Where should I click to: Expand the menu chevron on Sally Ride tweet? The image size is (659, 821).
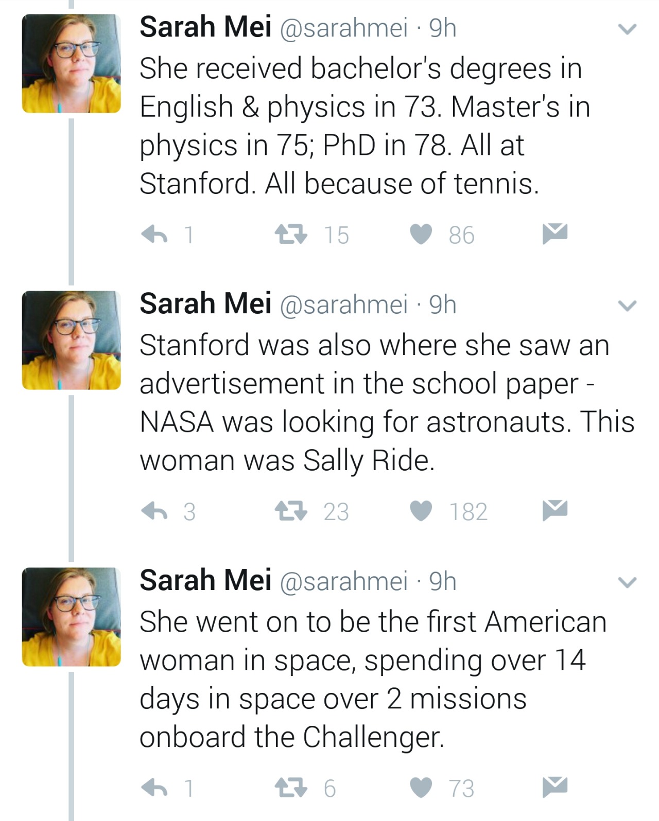[627, 306]
